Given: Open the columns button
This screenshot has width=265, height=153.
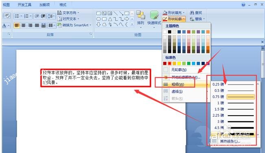Looking at the screenshot, I should 52,26.
